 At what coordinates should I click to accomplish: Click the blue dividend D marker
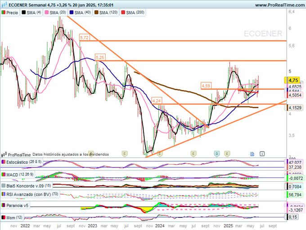coord(217,154)
